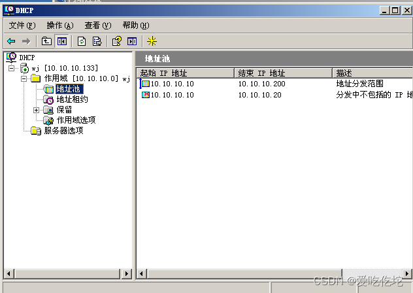
Task: Click the red X exclusion range row icon
Action: (x=146, y=95)
